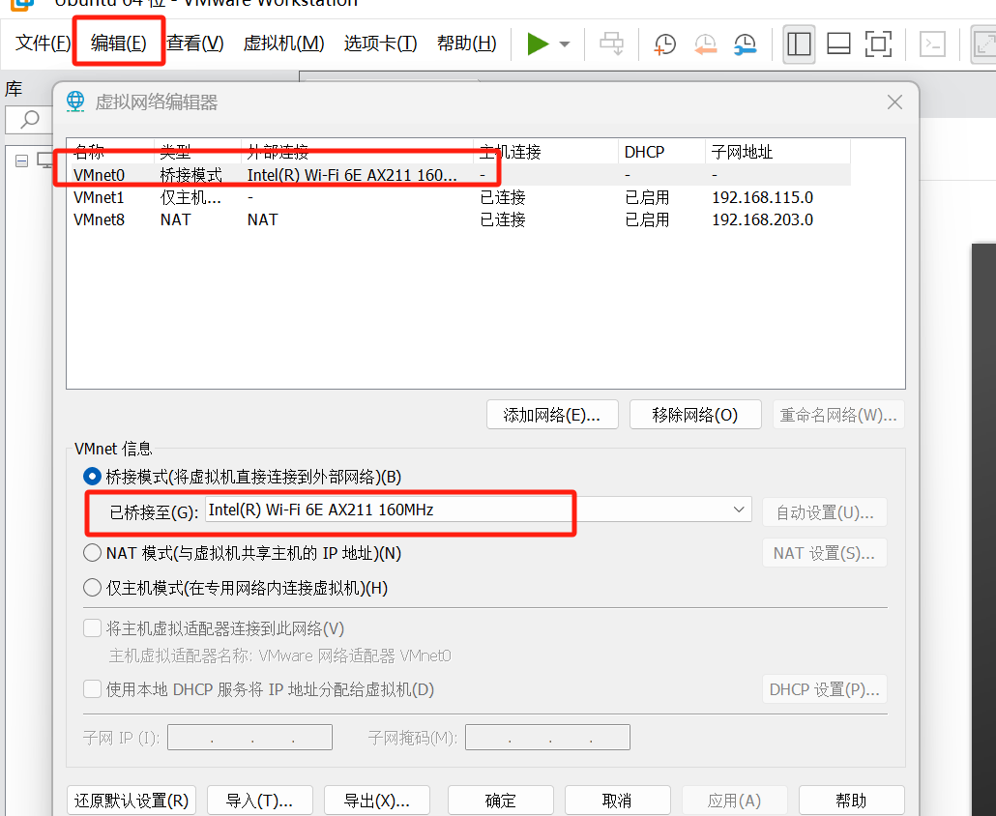Select NAT 模式 radio button

92,552
